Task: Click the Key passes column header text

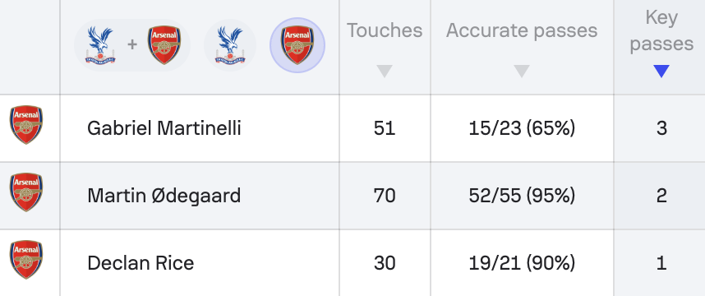Action: pos(661,30)
